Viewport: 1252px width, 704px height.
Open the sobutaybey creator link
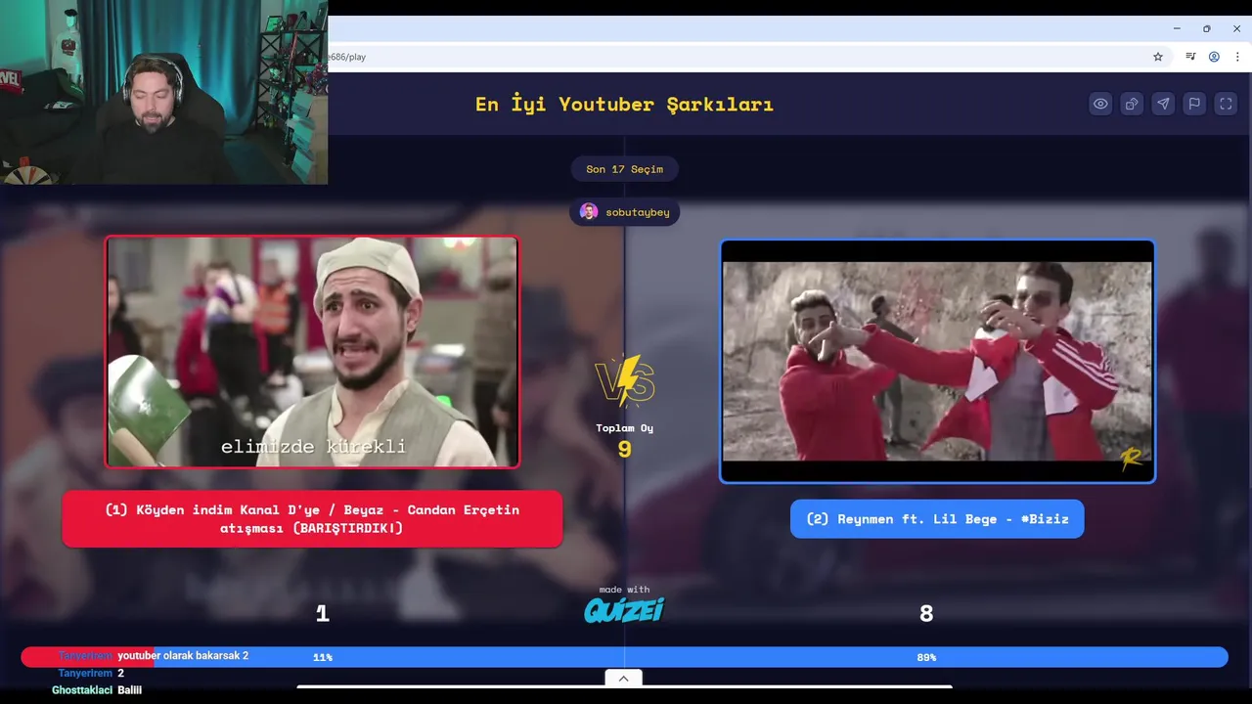point(624,212)
